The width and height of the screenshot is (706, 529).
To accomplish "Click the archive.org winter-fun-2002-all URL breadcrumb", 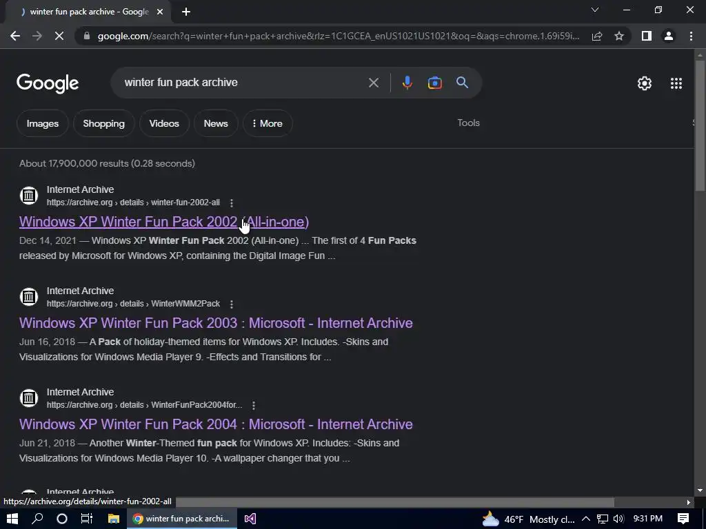I will [133, 203].
